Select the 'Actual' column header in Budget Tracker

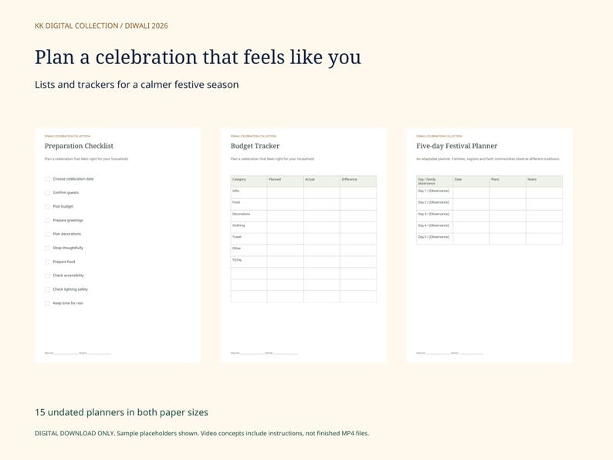click(x=322, y=181)
